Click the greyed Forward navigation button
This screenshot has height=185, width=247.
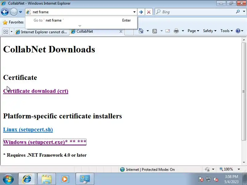14,12
